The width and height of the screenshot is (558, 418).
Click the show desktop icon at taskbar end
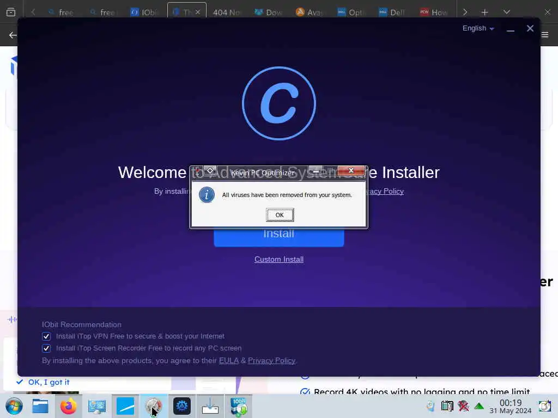pos(544,406)
